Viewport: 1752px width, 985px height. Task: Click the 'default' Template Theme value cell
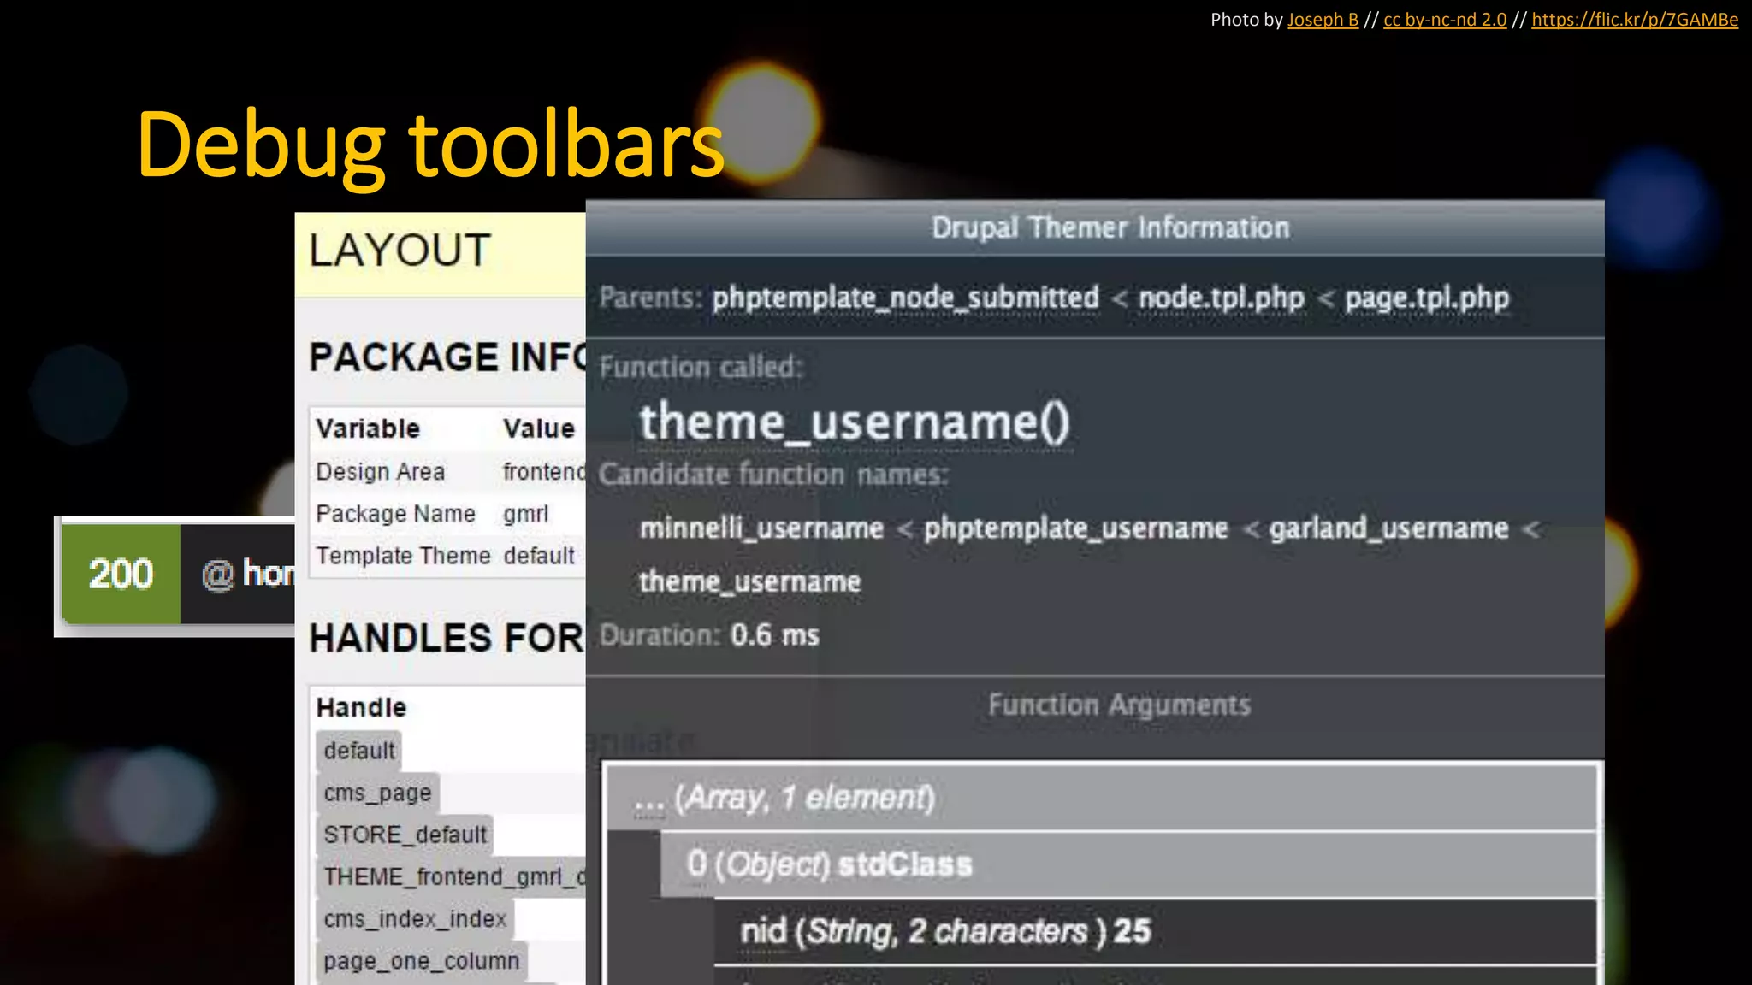coord(539,556)
